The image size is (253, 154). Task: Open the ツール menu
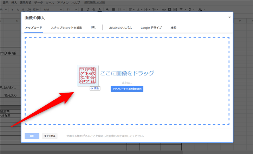50,2
